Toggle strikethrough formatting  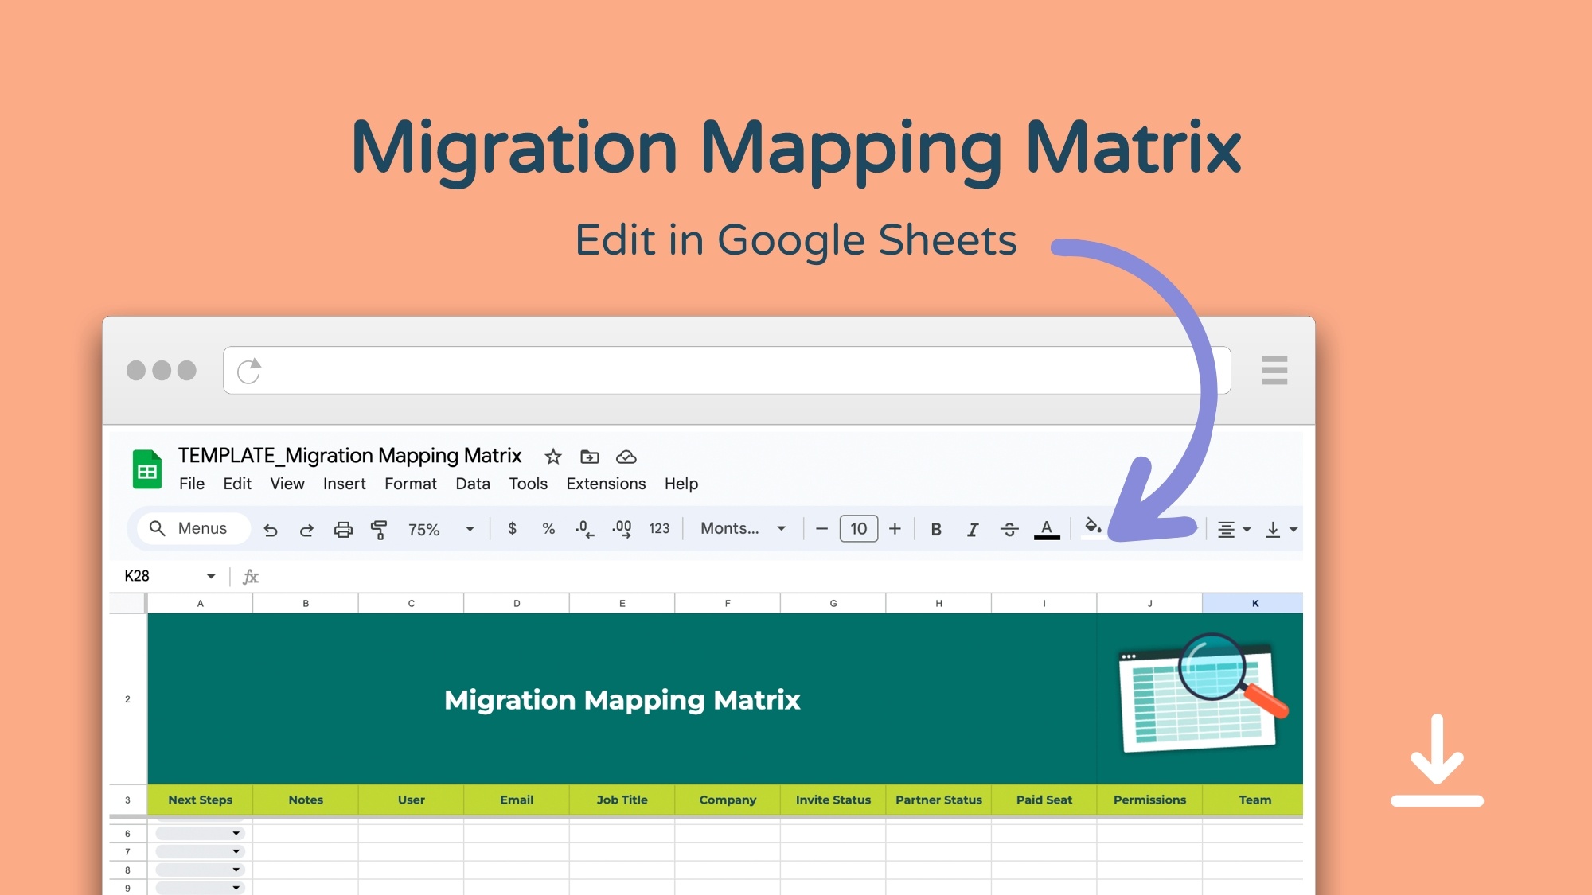coord(1009,528)
